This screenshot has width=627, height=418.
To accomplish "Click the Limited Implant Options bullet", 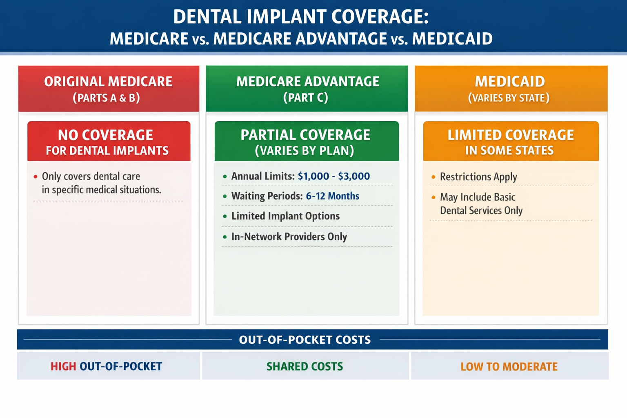I will coord(285,216).
